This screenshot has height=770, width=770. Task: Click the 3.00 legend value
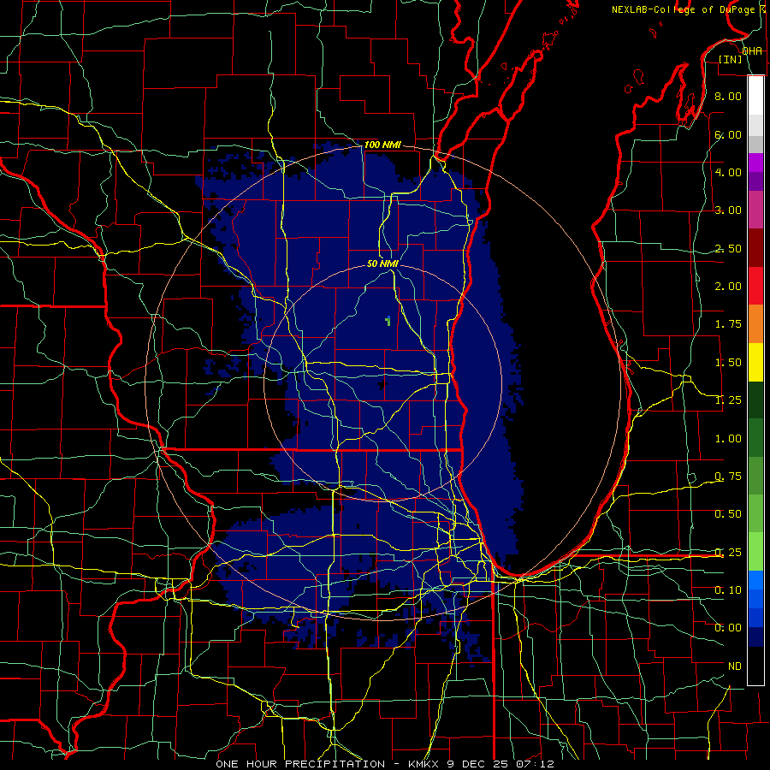(728, 210)
